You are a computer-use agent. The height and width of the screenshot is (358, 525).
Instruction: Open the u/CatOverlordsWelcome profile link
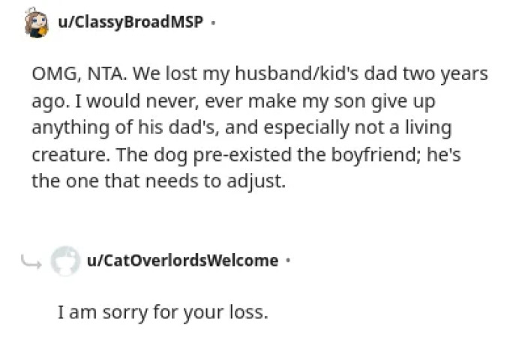click(183, 261)
